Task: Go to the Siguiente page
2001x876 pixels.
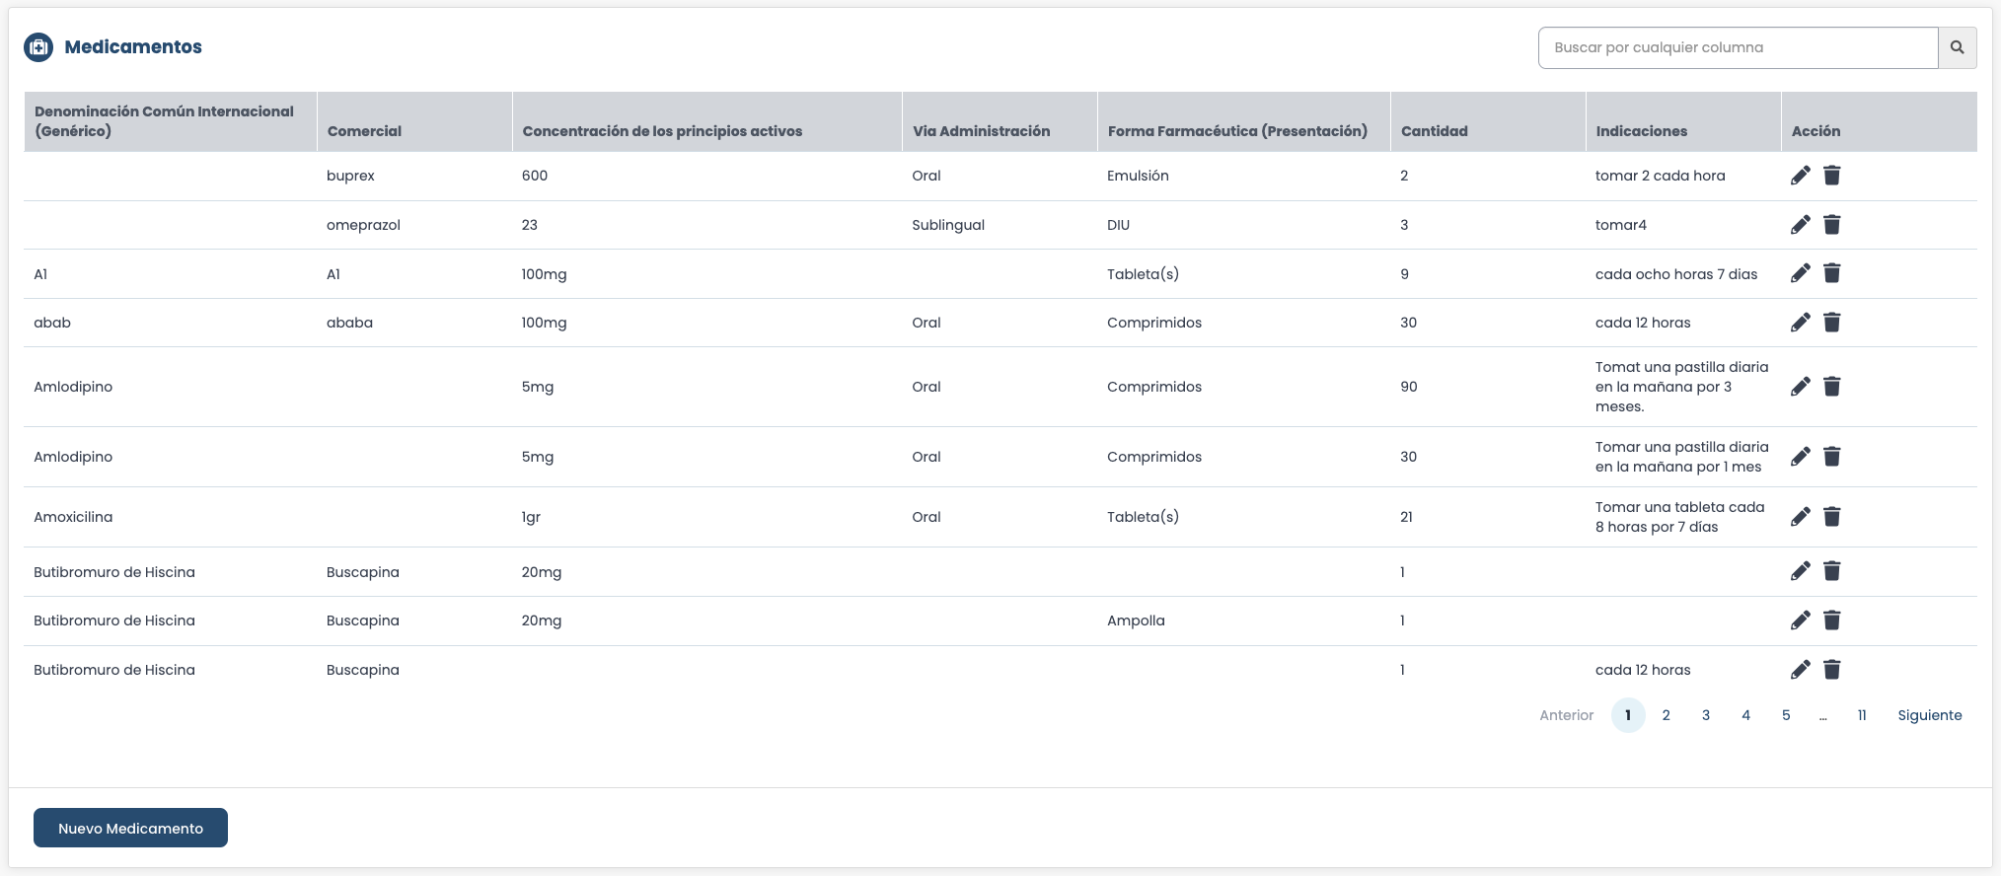Action: (x=1930, y=715)
